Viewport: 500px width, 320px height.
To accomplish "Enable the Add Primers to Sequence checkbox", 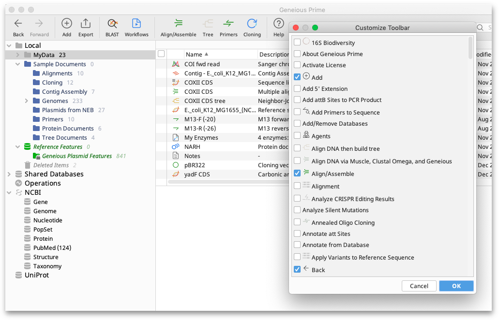I will (x=297, y=112).
